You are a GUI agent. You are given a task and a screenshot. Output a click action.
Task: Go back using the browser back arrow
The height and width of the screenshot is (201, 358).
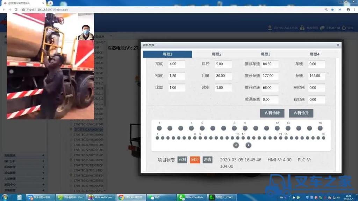point(4,9)
